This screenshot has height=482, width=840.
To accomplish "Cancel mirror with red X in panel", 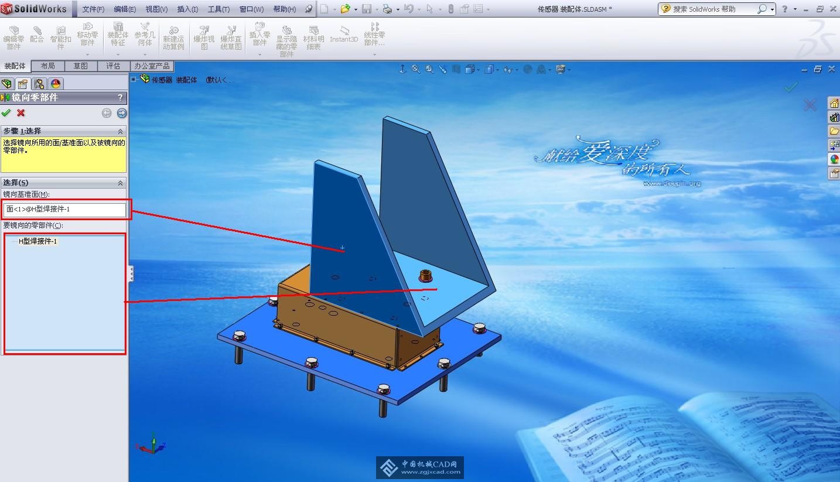I will (x=21, y=112).
